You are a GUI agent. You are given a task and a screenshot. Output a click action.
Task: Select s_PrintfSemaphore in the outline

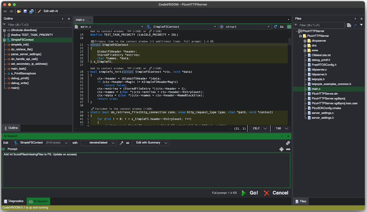[x=23, y=73]
